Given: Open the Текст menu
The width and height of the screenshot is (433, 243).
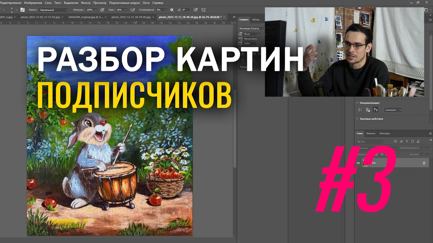Looking at the screenshot, I should tap(58, 3).
